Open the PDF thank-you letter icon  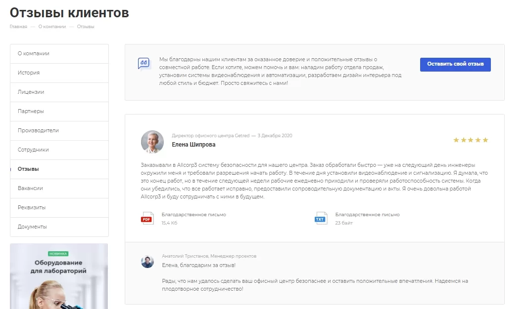coord(147,218)
